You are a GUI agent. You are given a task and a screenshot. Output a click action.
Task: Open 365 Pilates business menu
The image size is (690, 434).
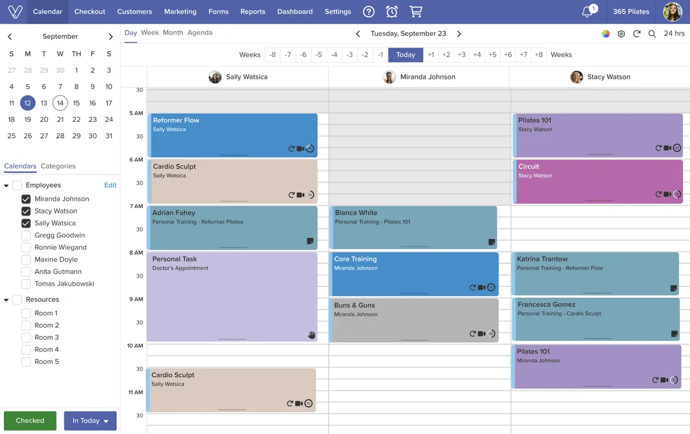click(x=631, y=11)
